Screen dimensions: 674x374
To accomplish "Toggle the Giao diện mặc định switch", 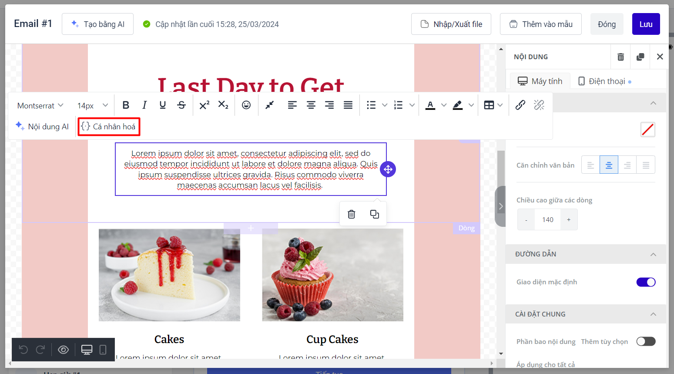I will (646, 282).
